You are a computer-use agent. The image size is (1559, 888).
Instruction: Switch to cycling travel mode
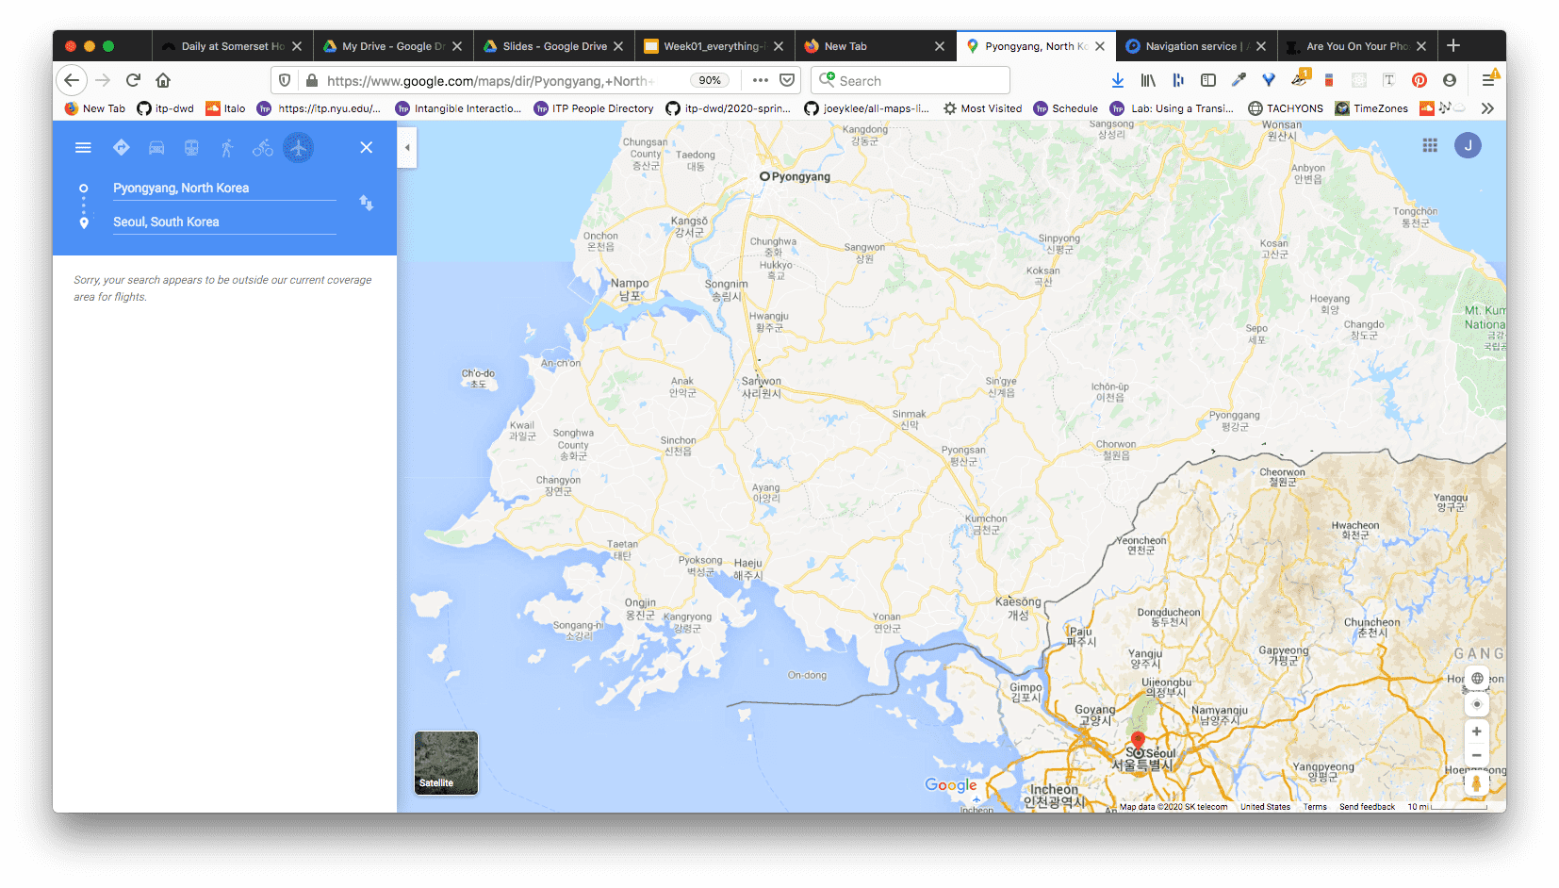coord(263,148)
